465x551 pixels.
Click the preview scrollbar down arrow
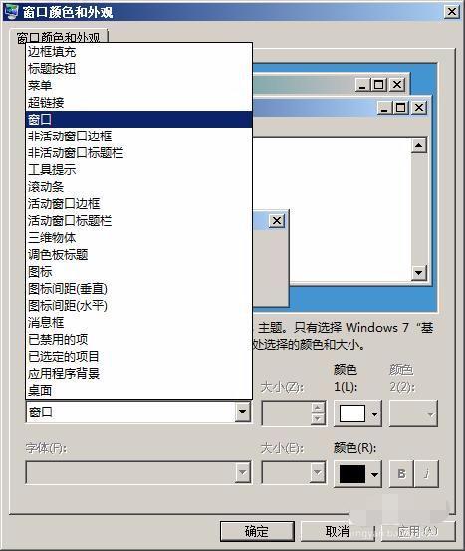click(418, 273)
